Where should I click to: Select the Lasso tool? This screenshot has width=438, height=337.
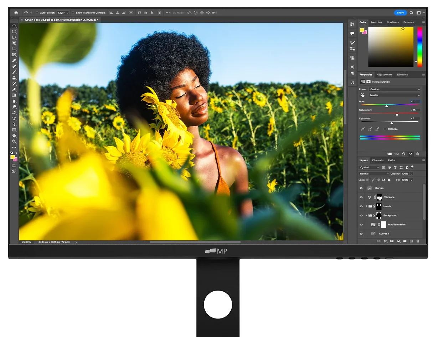14,37
